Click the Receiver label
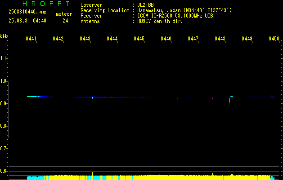Screen dimensions: 283x180 coord(91,16)
